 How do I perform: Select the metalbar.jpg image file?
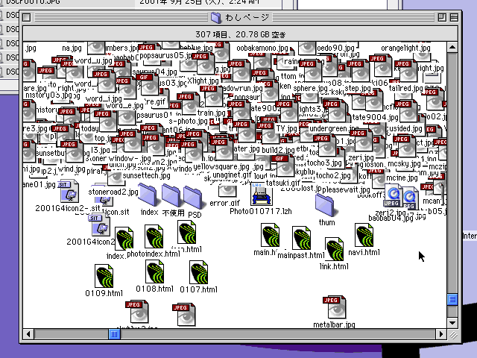(334, 307)
